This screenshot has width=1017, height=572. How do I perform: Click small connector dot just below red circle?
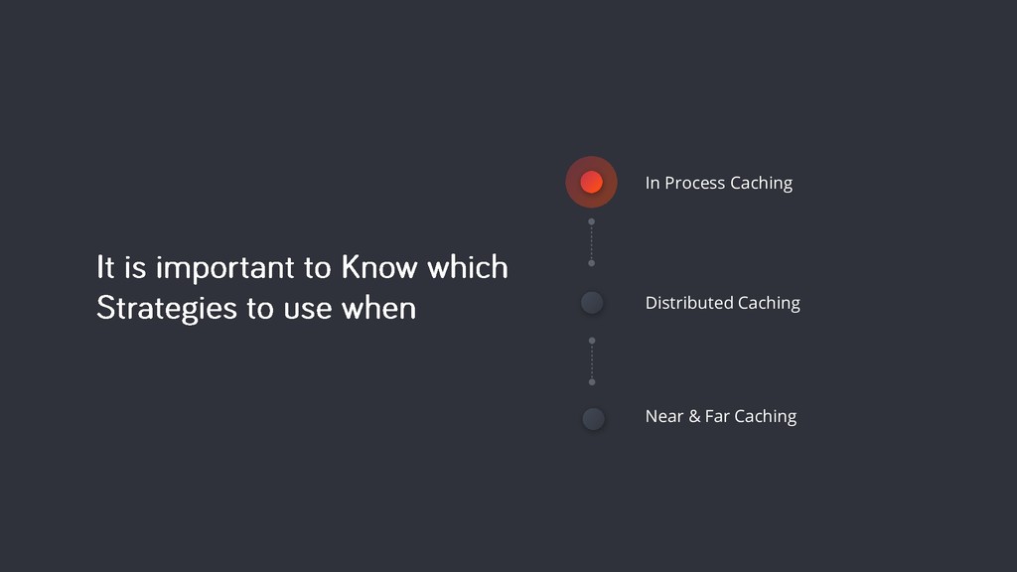592,221
